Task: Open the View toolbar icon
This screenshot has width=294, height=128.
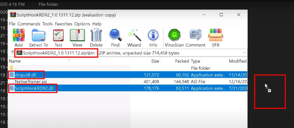Action: pos(77,35)
